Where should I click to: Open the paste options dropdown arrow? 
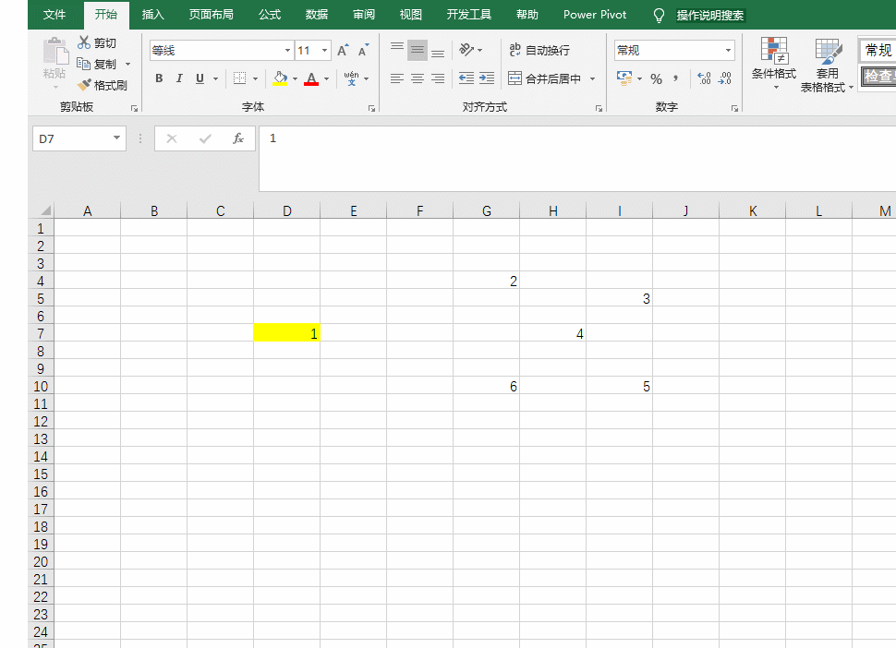(x=56, y=88)
